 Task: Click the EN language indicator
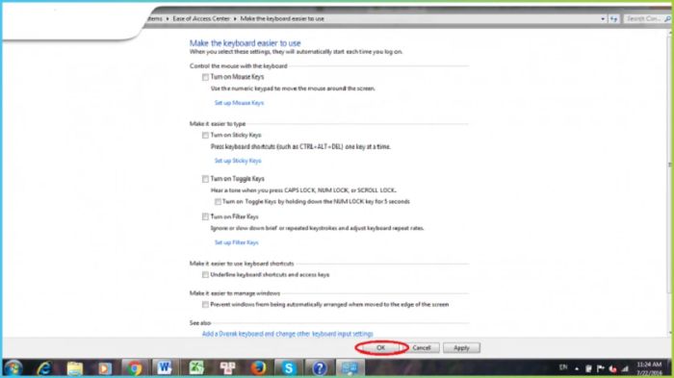[563, 367]
